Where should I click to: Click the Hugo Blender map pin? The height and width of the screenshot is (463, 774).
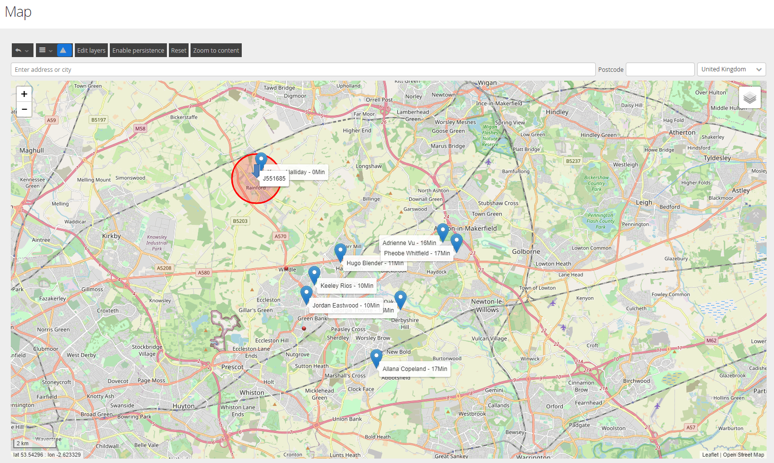coord(340,252)
